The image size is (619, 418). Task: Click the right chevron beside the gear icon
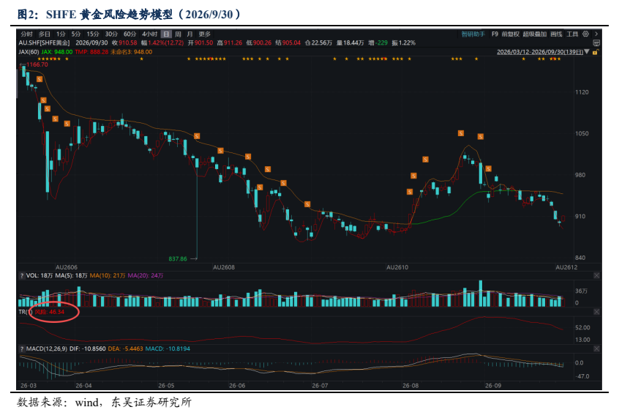tap(596, 34)
